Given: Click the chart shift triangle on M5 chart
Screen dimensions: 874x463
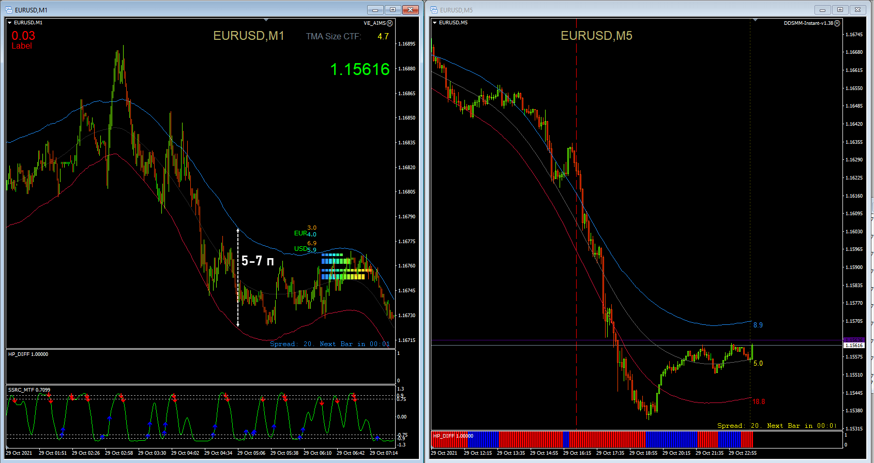Looking at the screenshot, I should (x=755, y=20).
